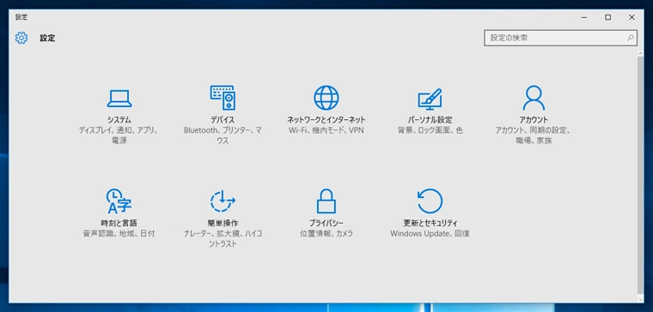The height and width of the screenshot is (312, 653).
Task: Open the パーソナル設定 paintbrush monitor icon
Action: pos(430,99)
